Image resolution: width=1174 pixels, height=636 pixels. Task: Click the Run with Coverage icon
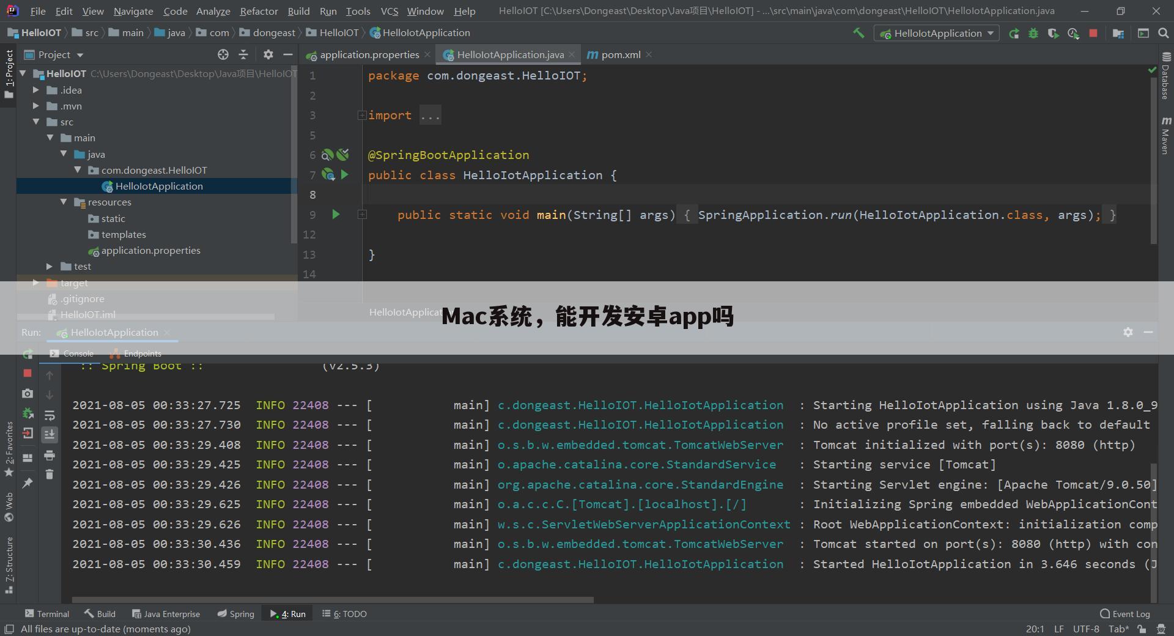1053,34
